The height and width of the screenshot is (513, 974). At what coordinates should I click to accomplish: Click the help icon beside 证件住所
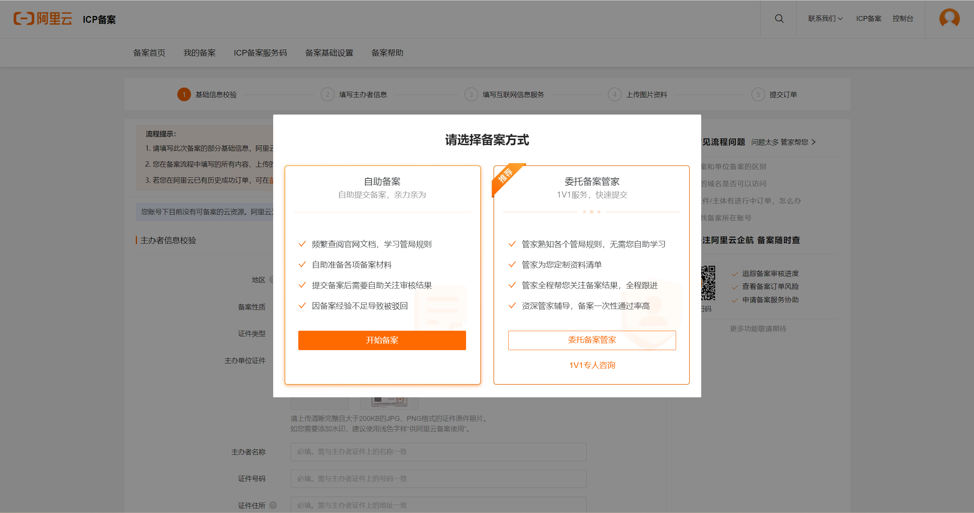[273, 505]
